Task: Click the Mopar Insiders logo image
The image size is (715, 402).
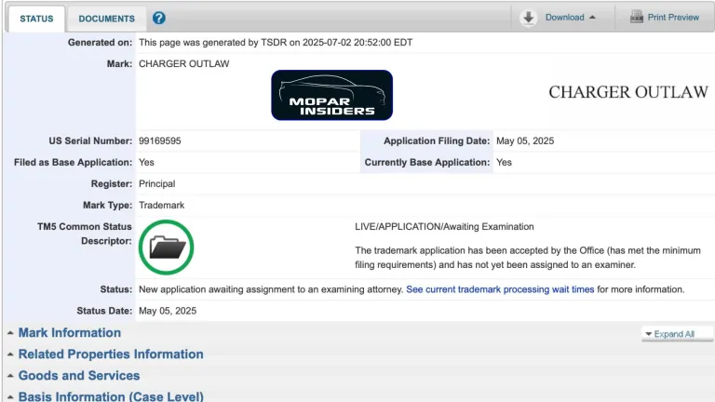Action: [332, 95]
